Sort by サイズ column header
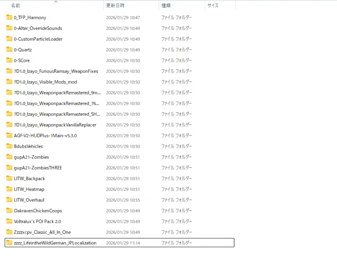The height and width of the screenshot is (269, 337). tap(213, 6)
